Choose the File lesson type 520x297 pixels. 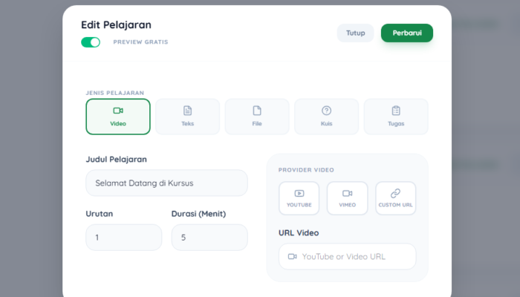pos(257,117)
